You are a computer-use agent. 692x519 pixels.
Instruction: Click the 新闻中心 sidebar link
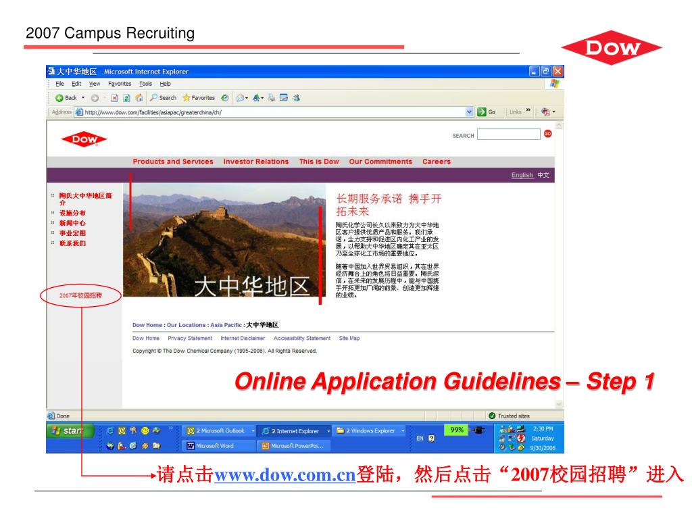pos(73,223)
